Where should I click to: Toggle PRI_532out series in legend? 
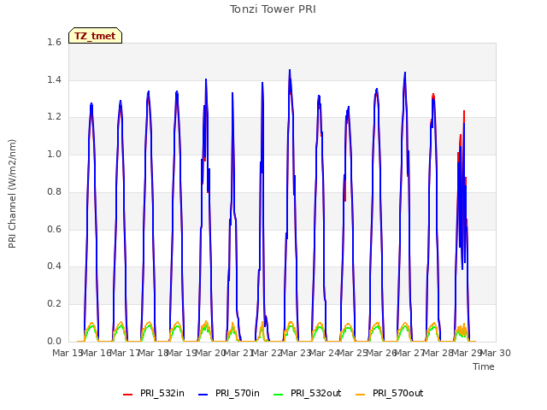tap(308, 393)
